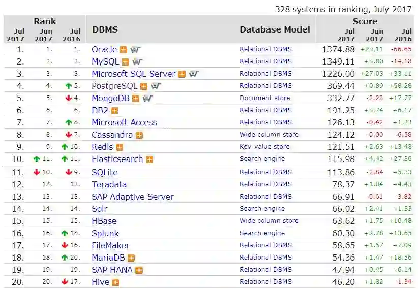Click the plus icon next to SAP HANA
The image size is (418, 289).
tap(139, 270)
